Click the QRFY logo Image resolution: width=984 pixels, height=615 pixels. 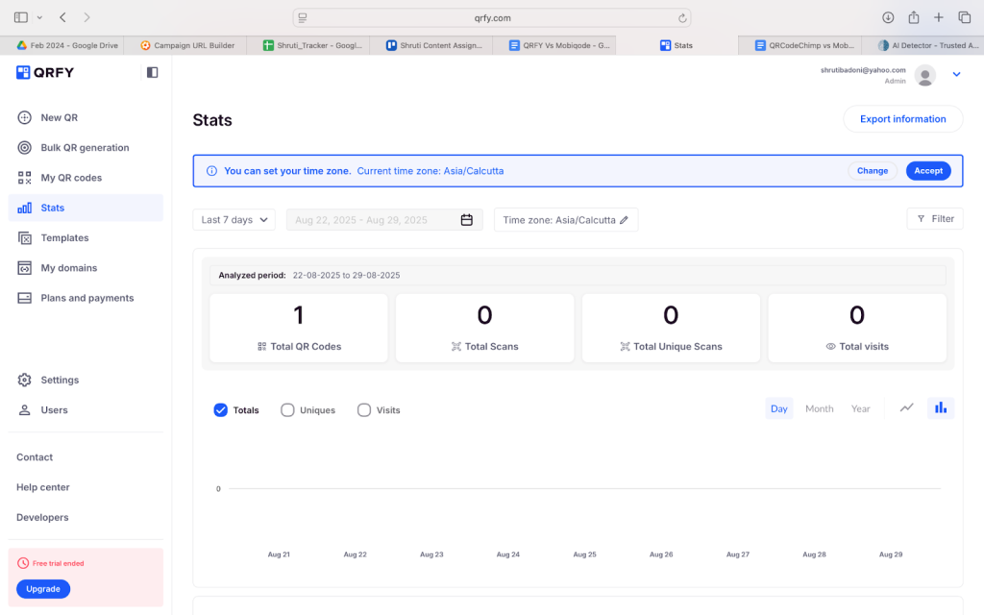coord(45,72)
